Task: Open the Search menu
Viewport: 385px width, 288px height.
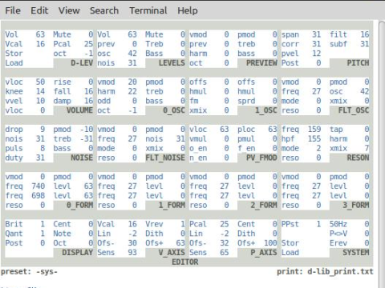Action: point(104,10)
